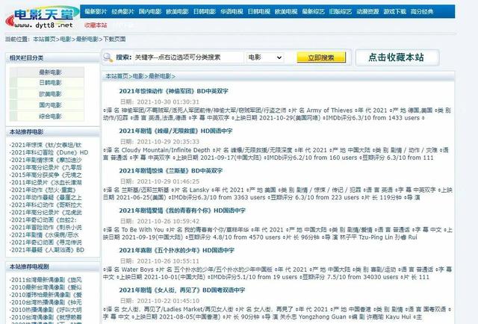Screen dimensions: 478x324
Task: Open movie title 《峰爆/无限救援》HD国语中字
Action: point(176,131)
